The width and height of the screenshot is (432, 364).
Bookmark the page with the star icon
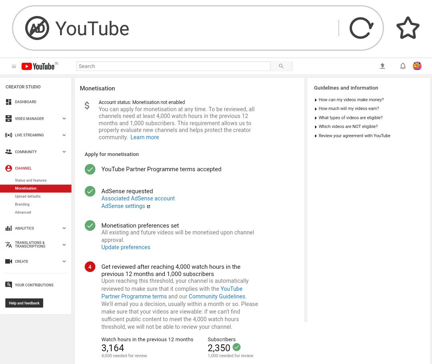pos(408,28)
